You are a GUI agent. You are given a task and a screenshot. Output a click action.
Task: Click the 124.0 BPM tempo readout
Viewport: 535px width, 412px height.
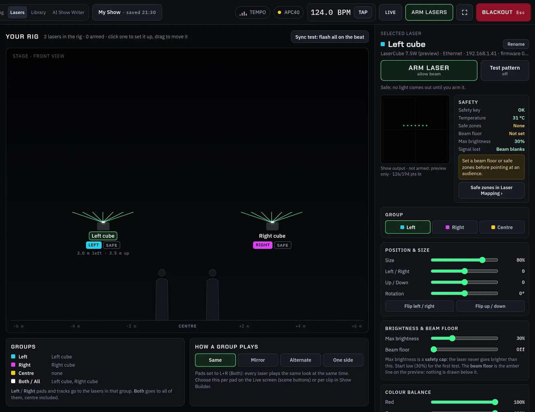pyautogui.click(x=330, y=12)
